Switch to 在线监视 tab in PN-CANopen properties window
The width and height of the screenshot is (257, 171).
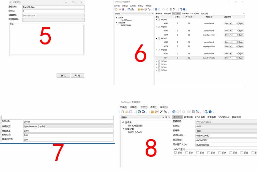[x=236, y=117]
